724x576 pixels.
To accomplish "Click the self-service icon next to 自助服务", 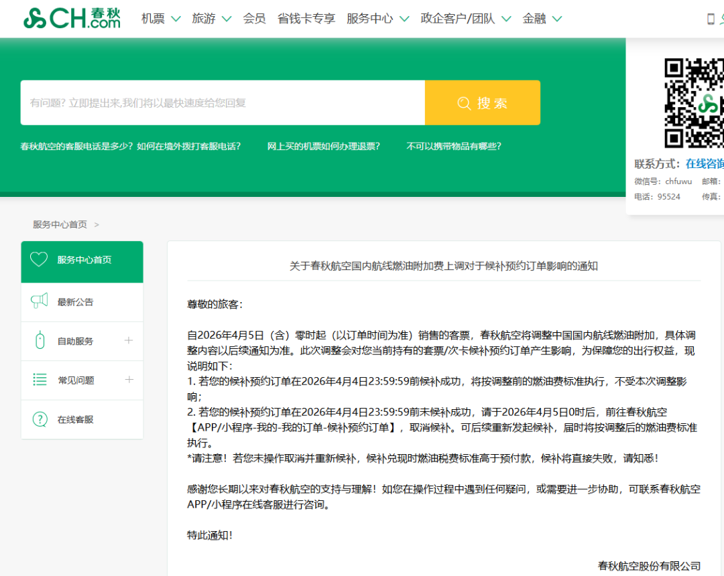I will (39, 341).
